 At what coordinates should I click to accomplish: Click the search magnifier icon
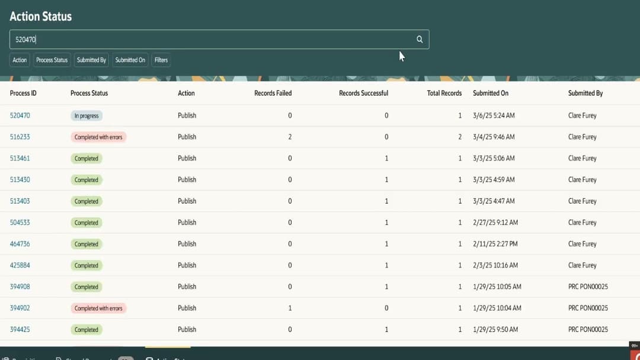tap(420, 39)
